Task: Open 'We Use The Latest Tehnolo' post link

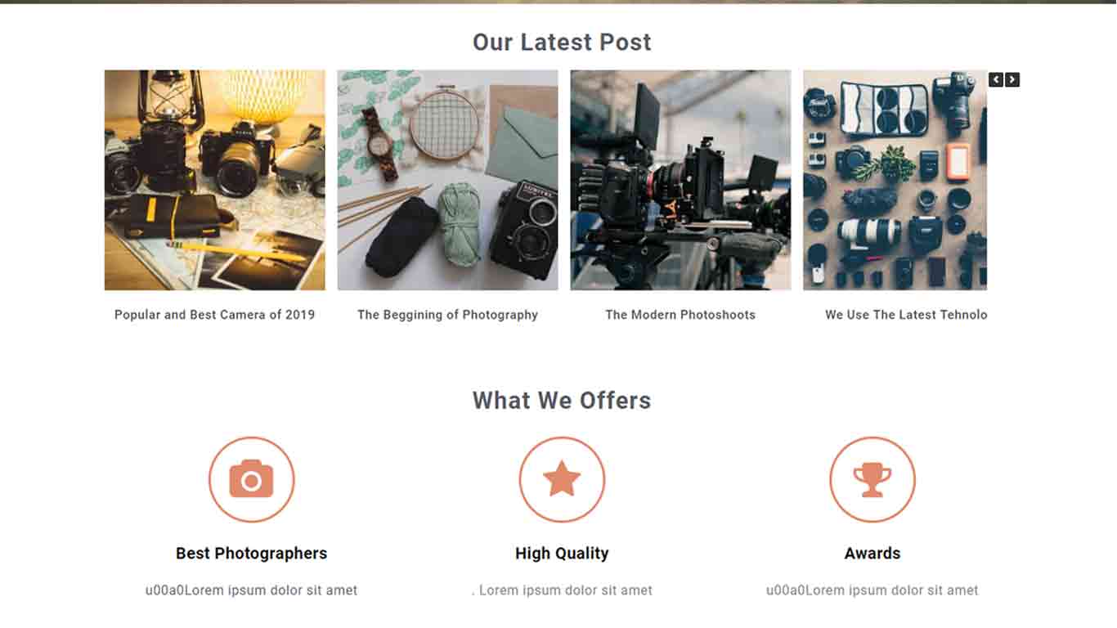Action: 906,315
